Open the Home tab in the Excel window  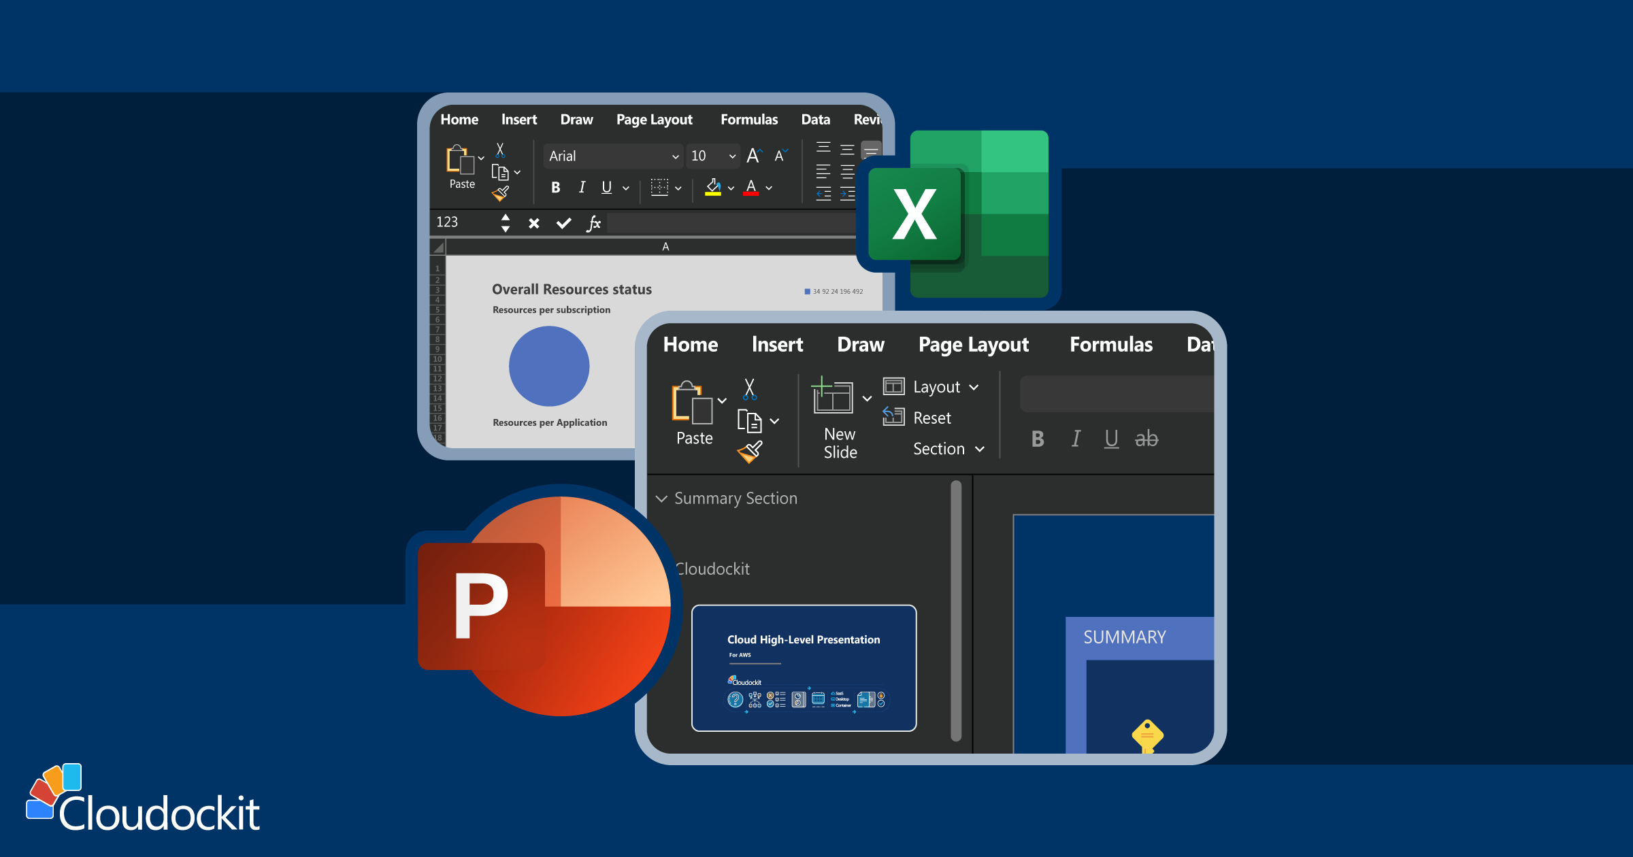coord(459,120)
